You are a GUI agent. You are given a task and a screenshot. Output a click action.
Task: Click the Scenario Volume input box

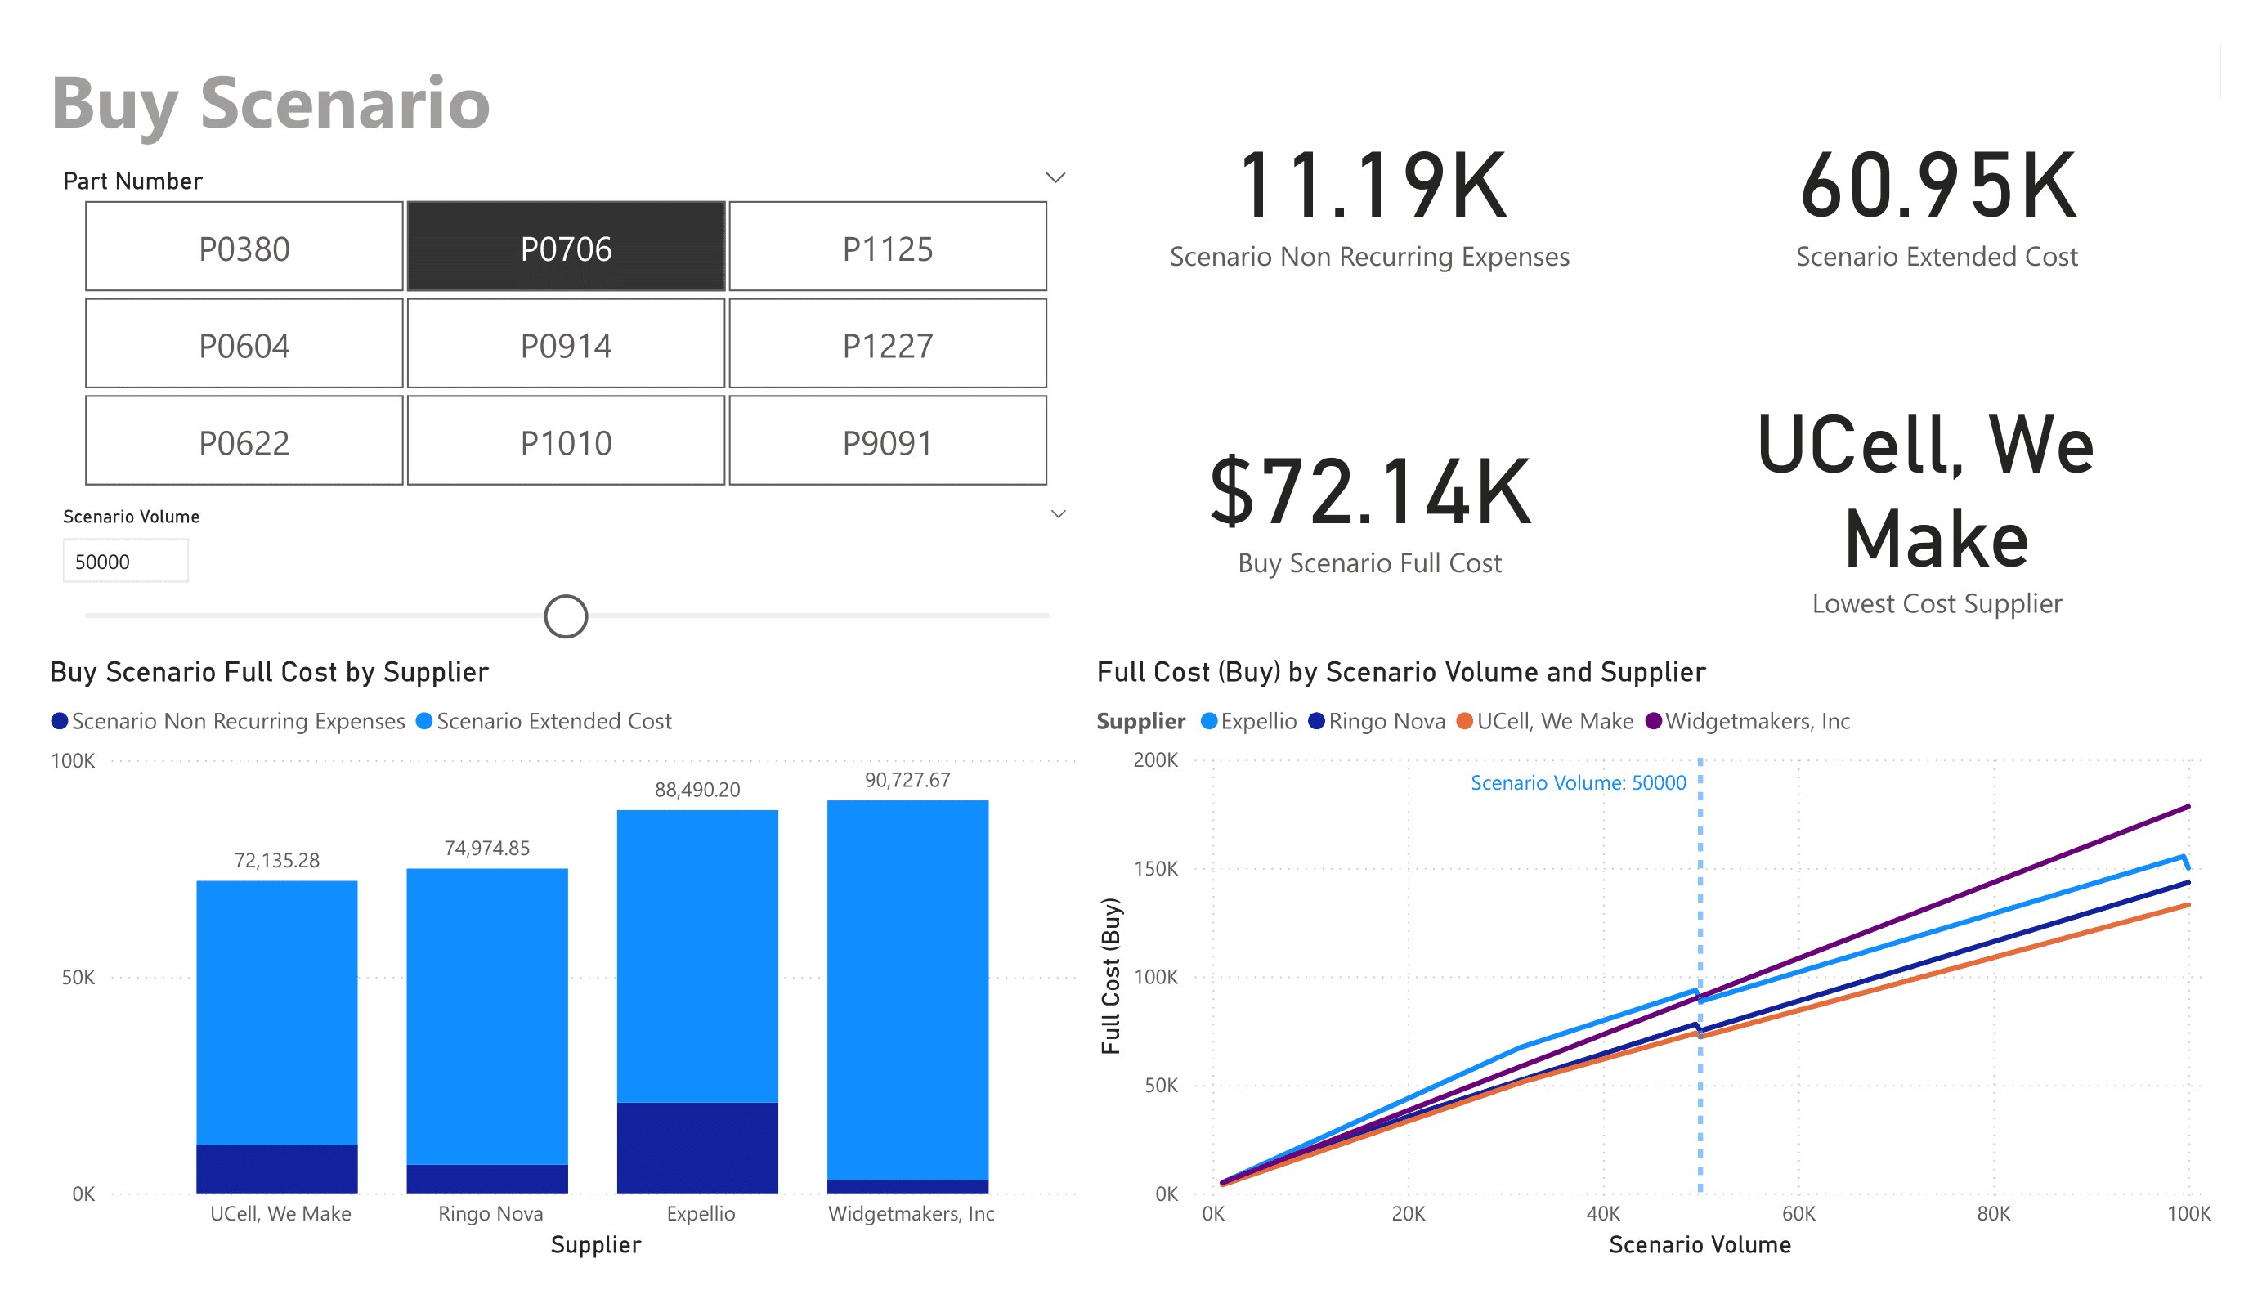pyautogui.click(x=126, y=561)
